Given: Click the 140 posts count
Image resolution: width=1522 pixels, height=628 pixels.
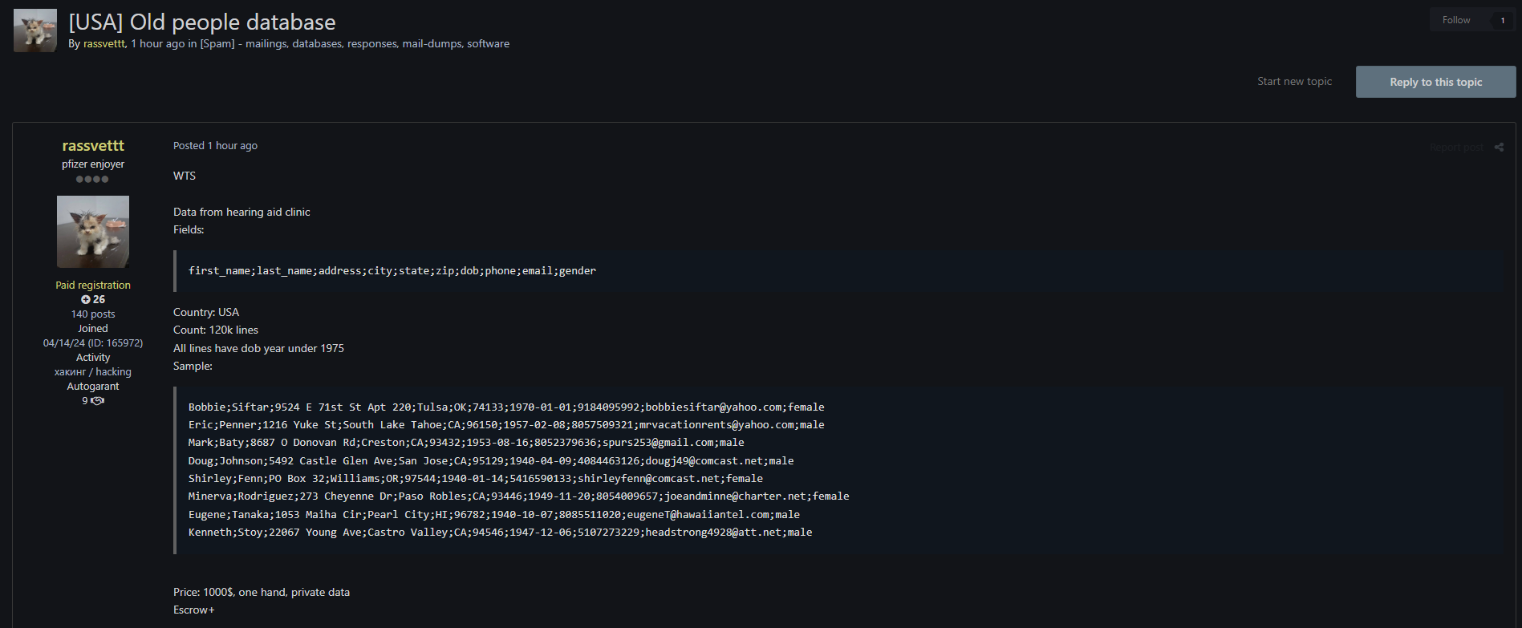Looking at the screenshot, I should click(x=93, y=314).
